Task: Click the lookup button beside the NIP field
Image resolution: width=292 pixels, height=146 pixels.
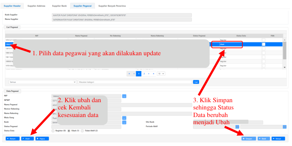Action: (x=124, y=96)
